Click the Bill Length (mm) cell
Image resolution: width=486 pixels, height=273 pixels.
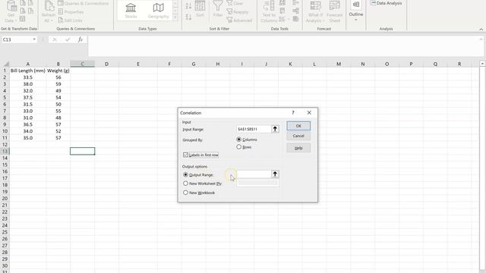click(28, 71)
